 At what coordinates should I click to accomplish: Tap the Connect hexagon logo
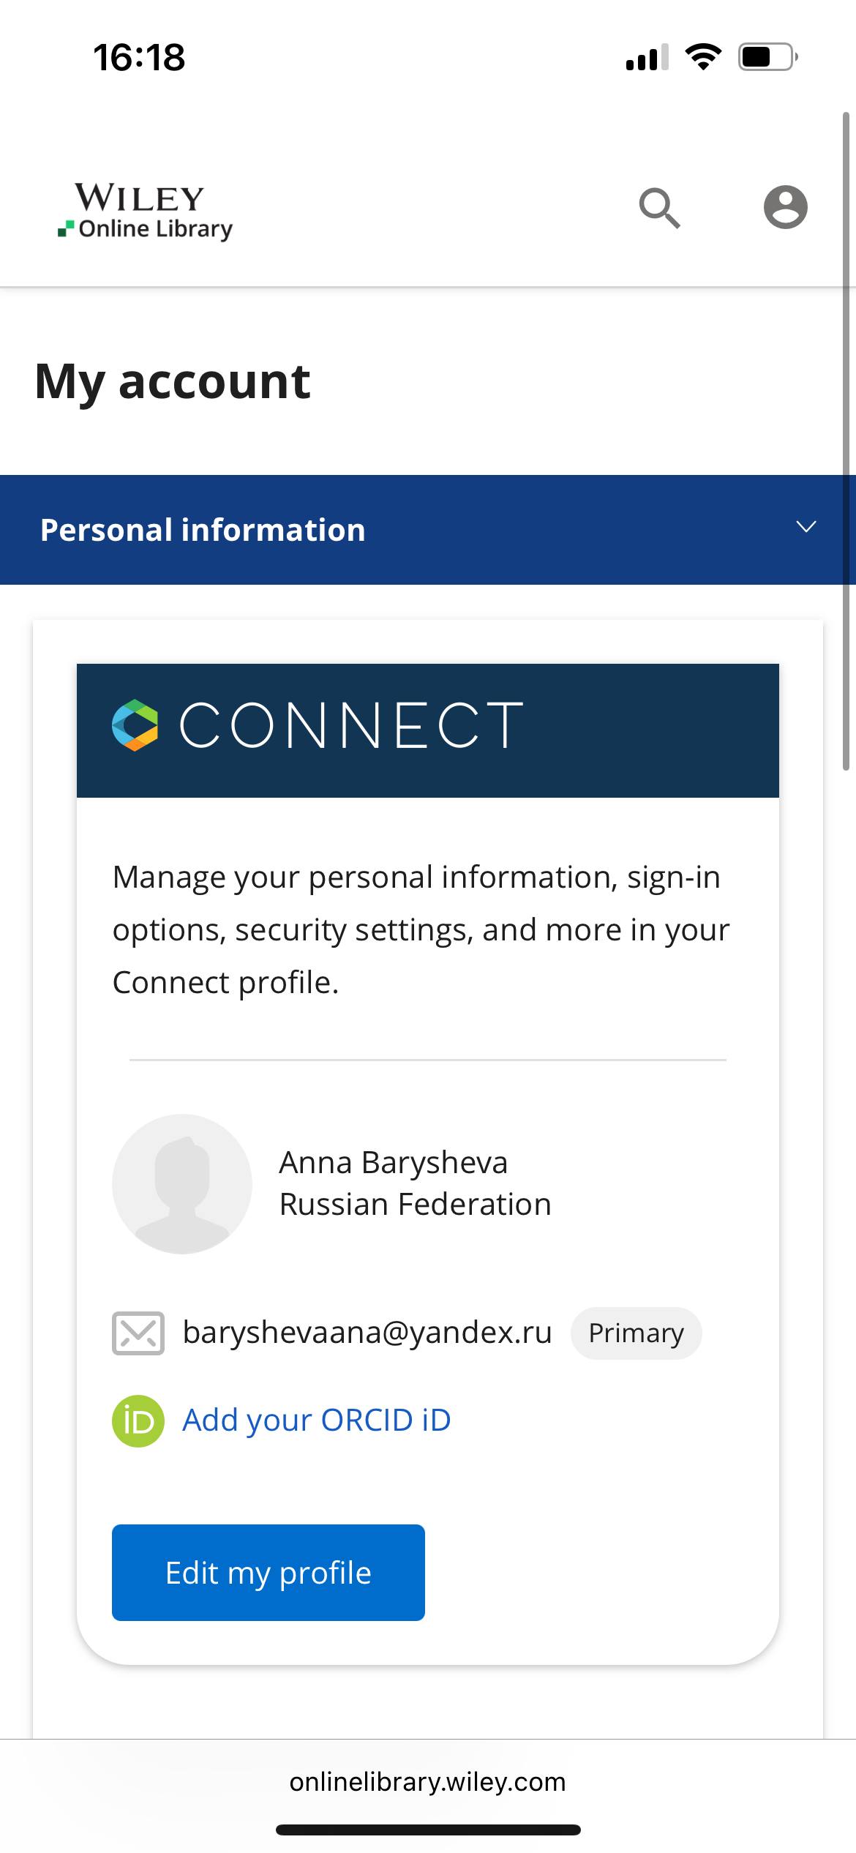(x=135, y=725)
